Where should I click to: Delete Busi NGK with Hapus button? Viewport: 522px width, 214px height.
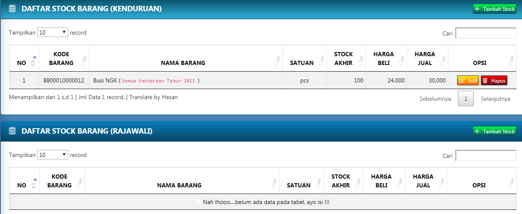(x=494, y=81)
